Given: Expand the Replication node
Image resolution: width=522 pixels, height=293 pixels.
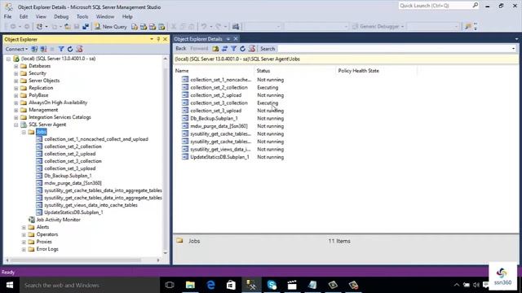Looking at the screenshot, I should [16, 88].
